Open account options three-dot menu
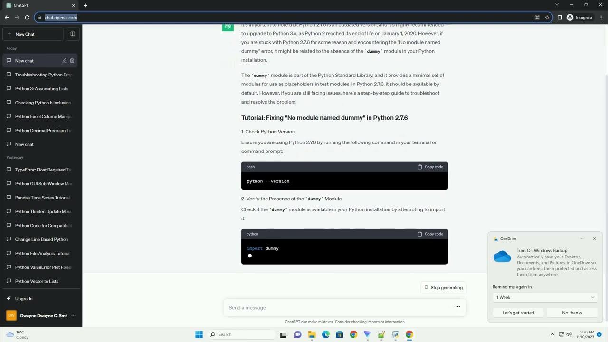Screen dimensions: 608x342 pos(73,315)
